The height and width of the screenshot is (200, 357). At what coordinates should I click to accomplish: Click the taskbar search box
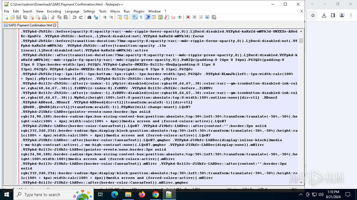coord(54,194)
